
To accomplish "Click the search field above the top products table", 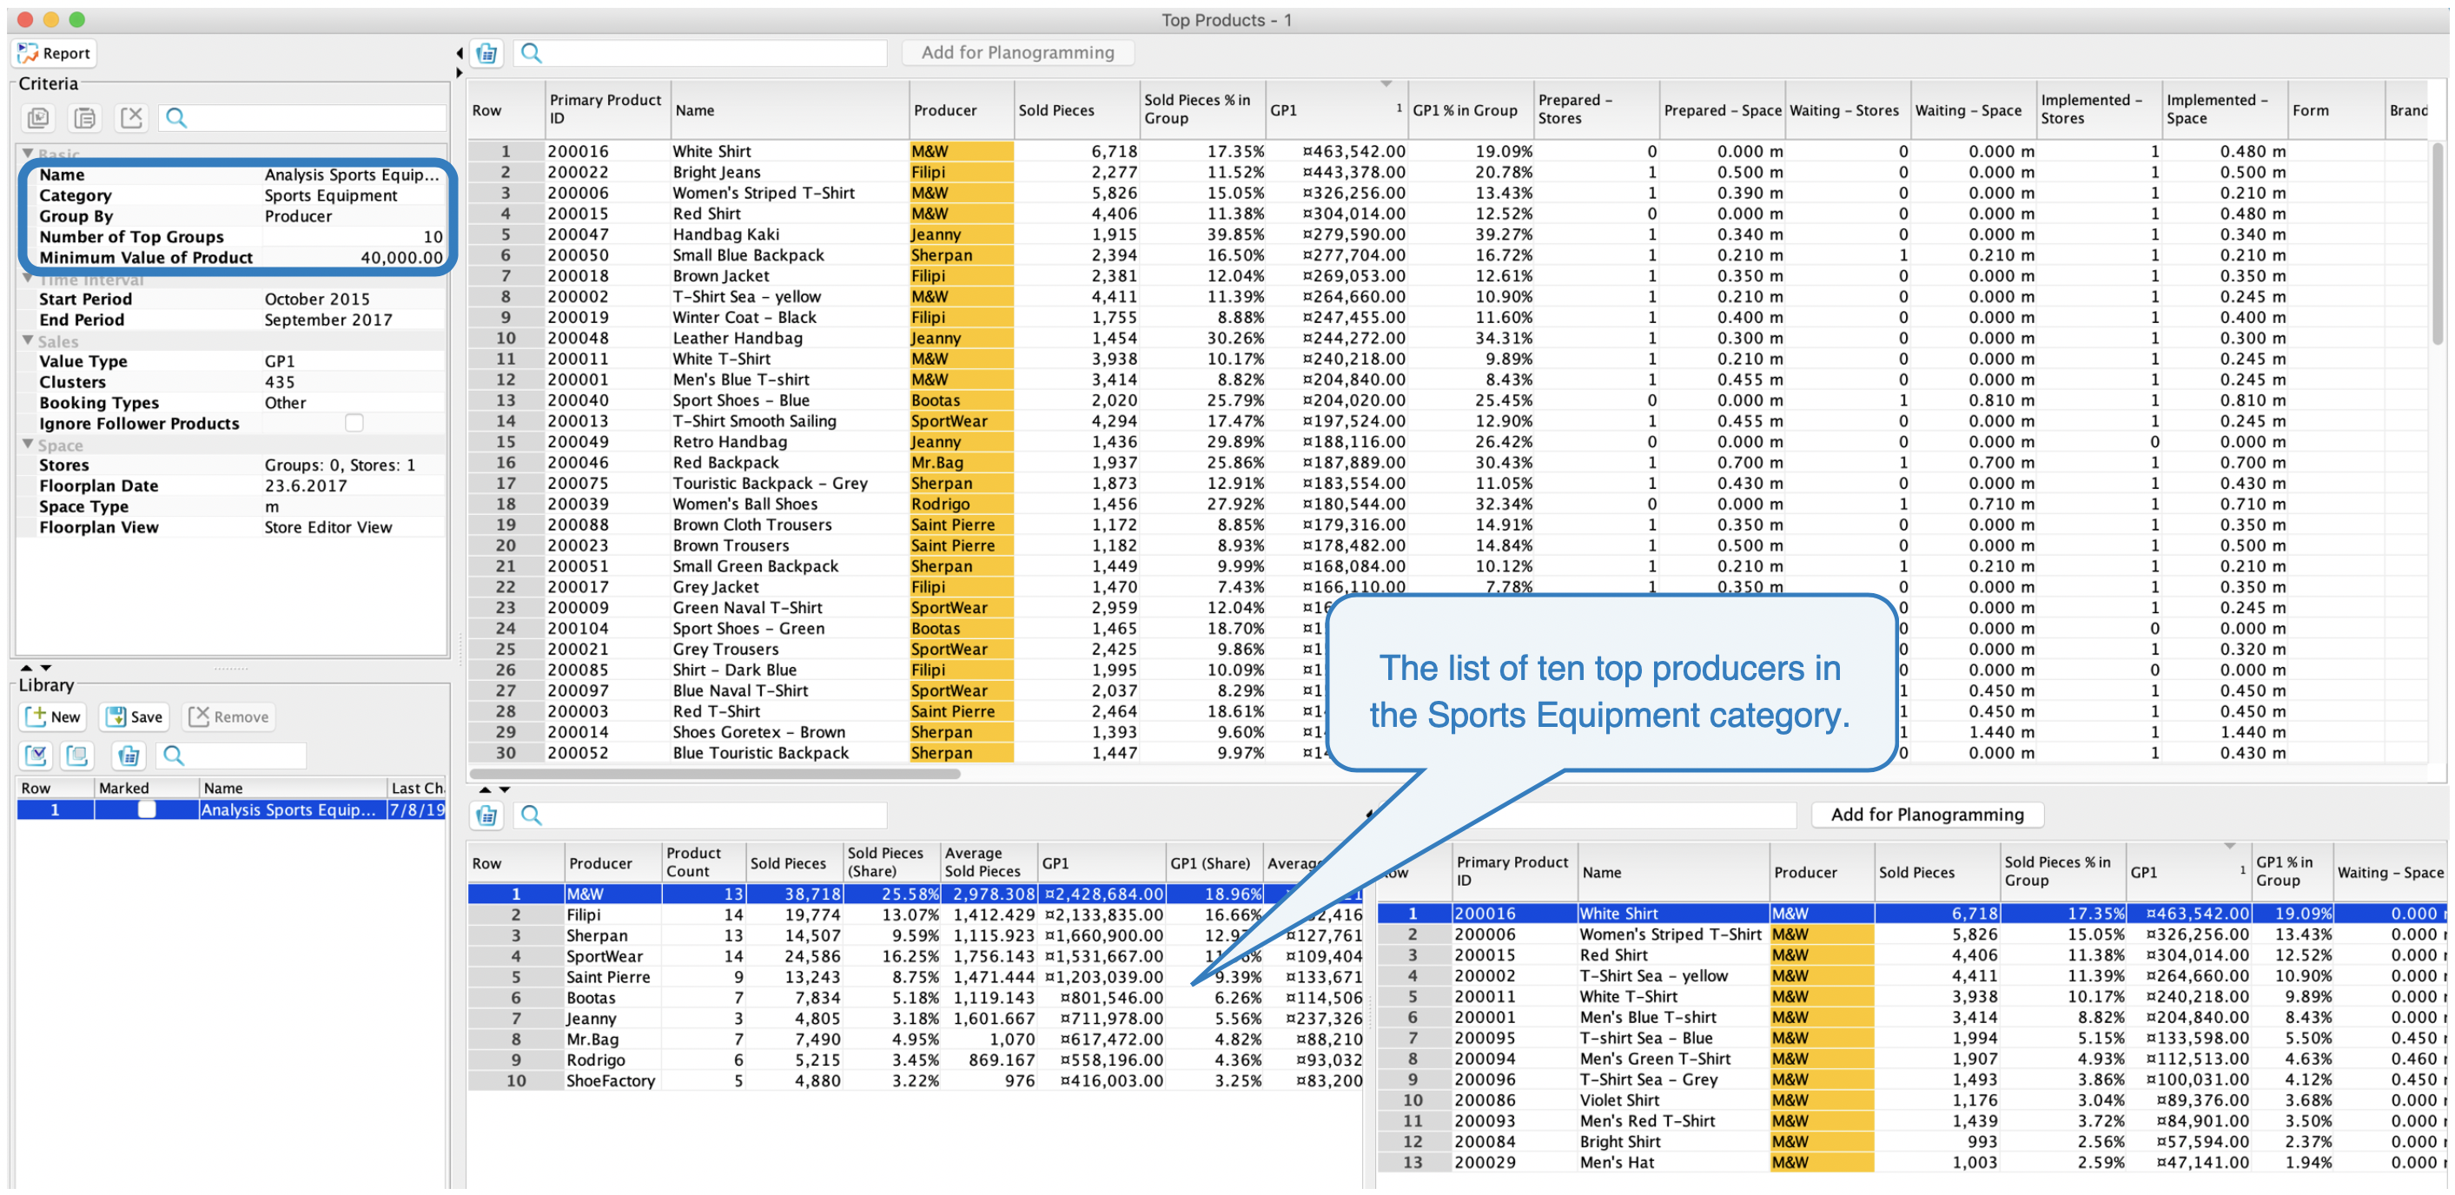I will pos(700,53).
